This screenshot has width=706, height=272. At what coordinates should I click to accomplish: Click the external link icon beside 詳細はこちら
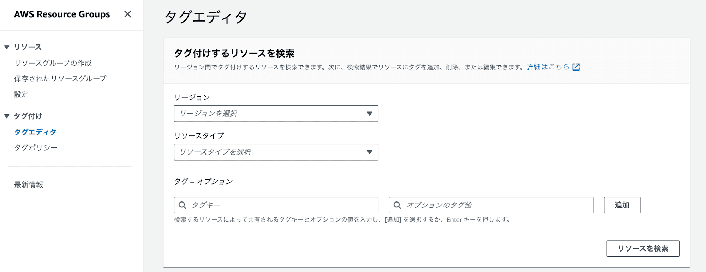pos(576,67)
